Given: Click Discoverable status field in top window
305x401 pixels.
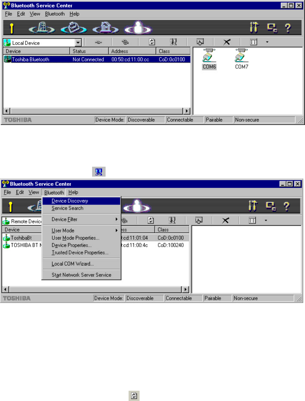Looking at the screenshot, I should [x=145, y=120].
